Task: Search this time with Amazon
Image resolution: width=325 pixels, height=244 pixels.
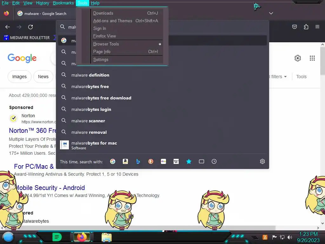Action: (125, 161)
